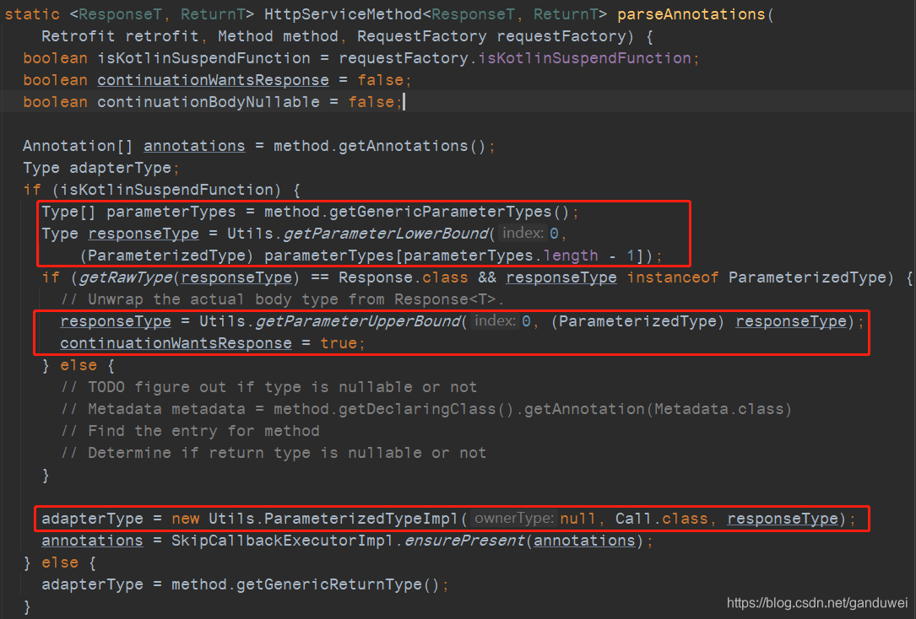Image resolution: width=916 pixels, height=619 pixels.
Task: Click the getGenericParameterTypes() call
Action: (x=449, y=212)
